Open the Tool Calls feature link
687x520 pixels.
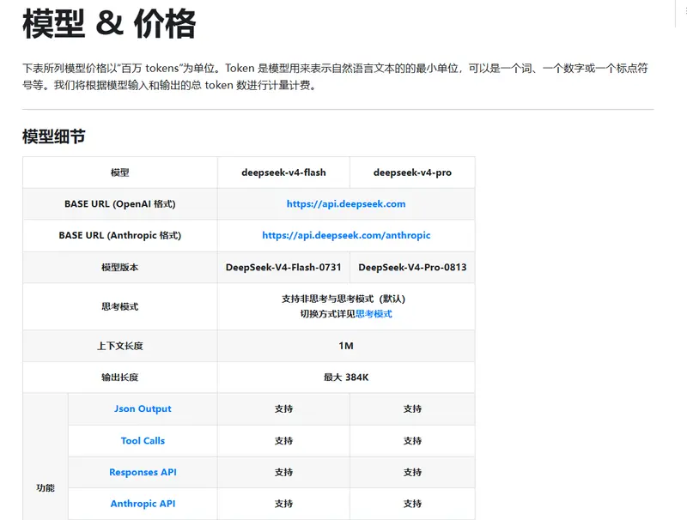click(x=143, y=441)
